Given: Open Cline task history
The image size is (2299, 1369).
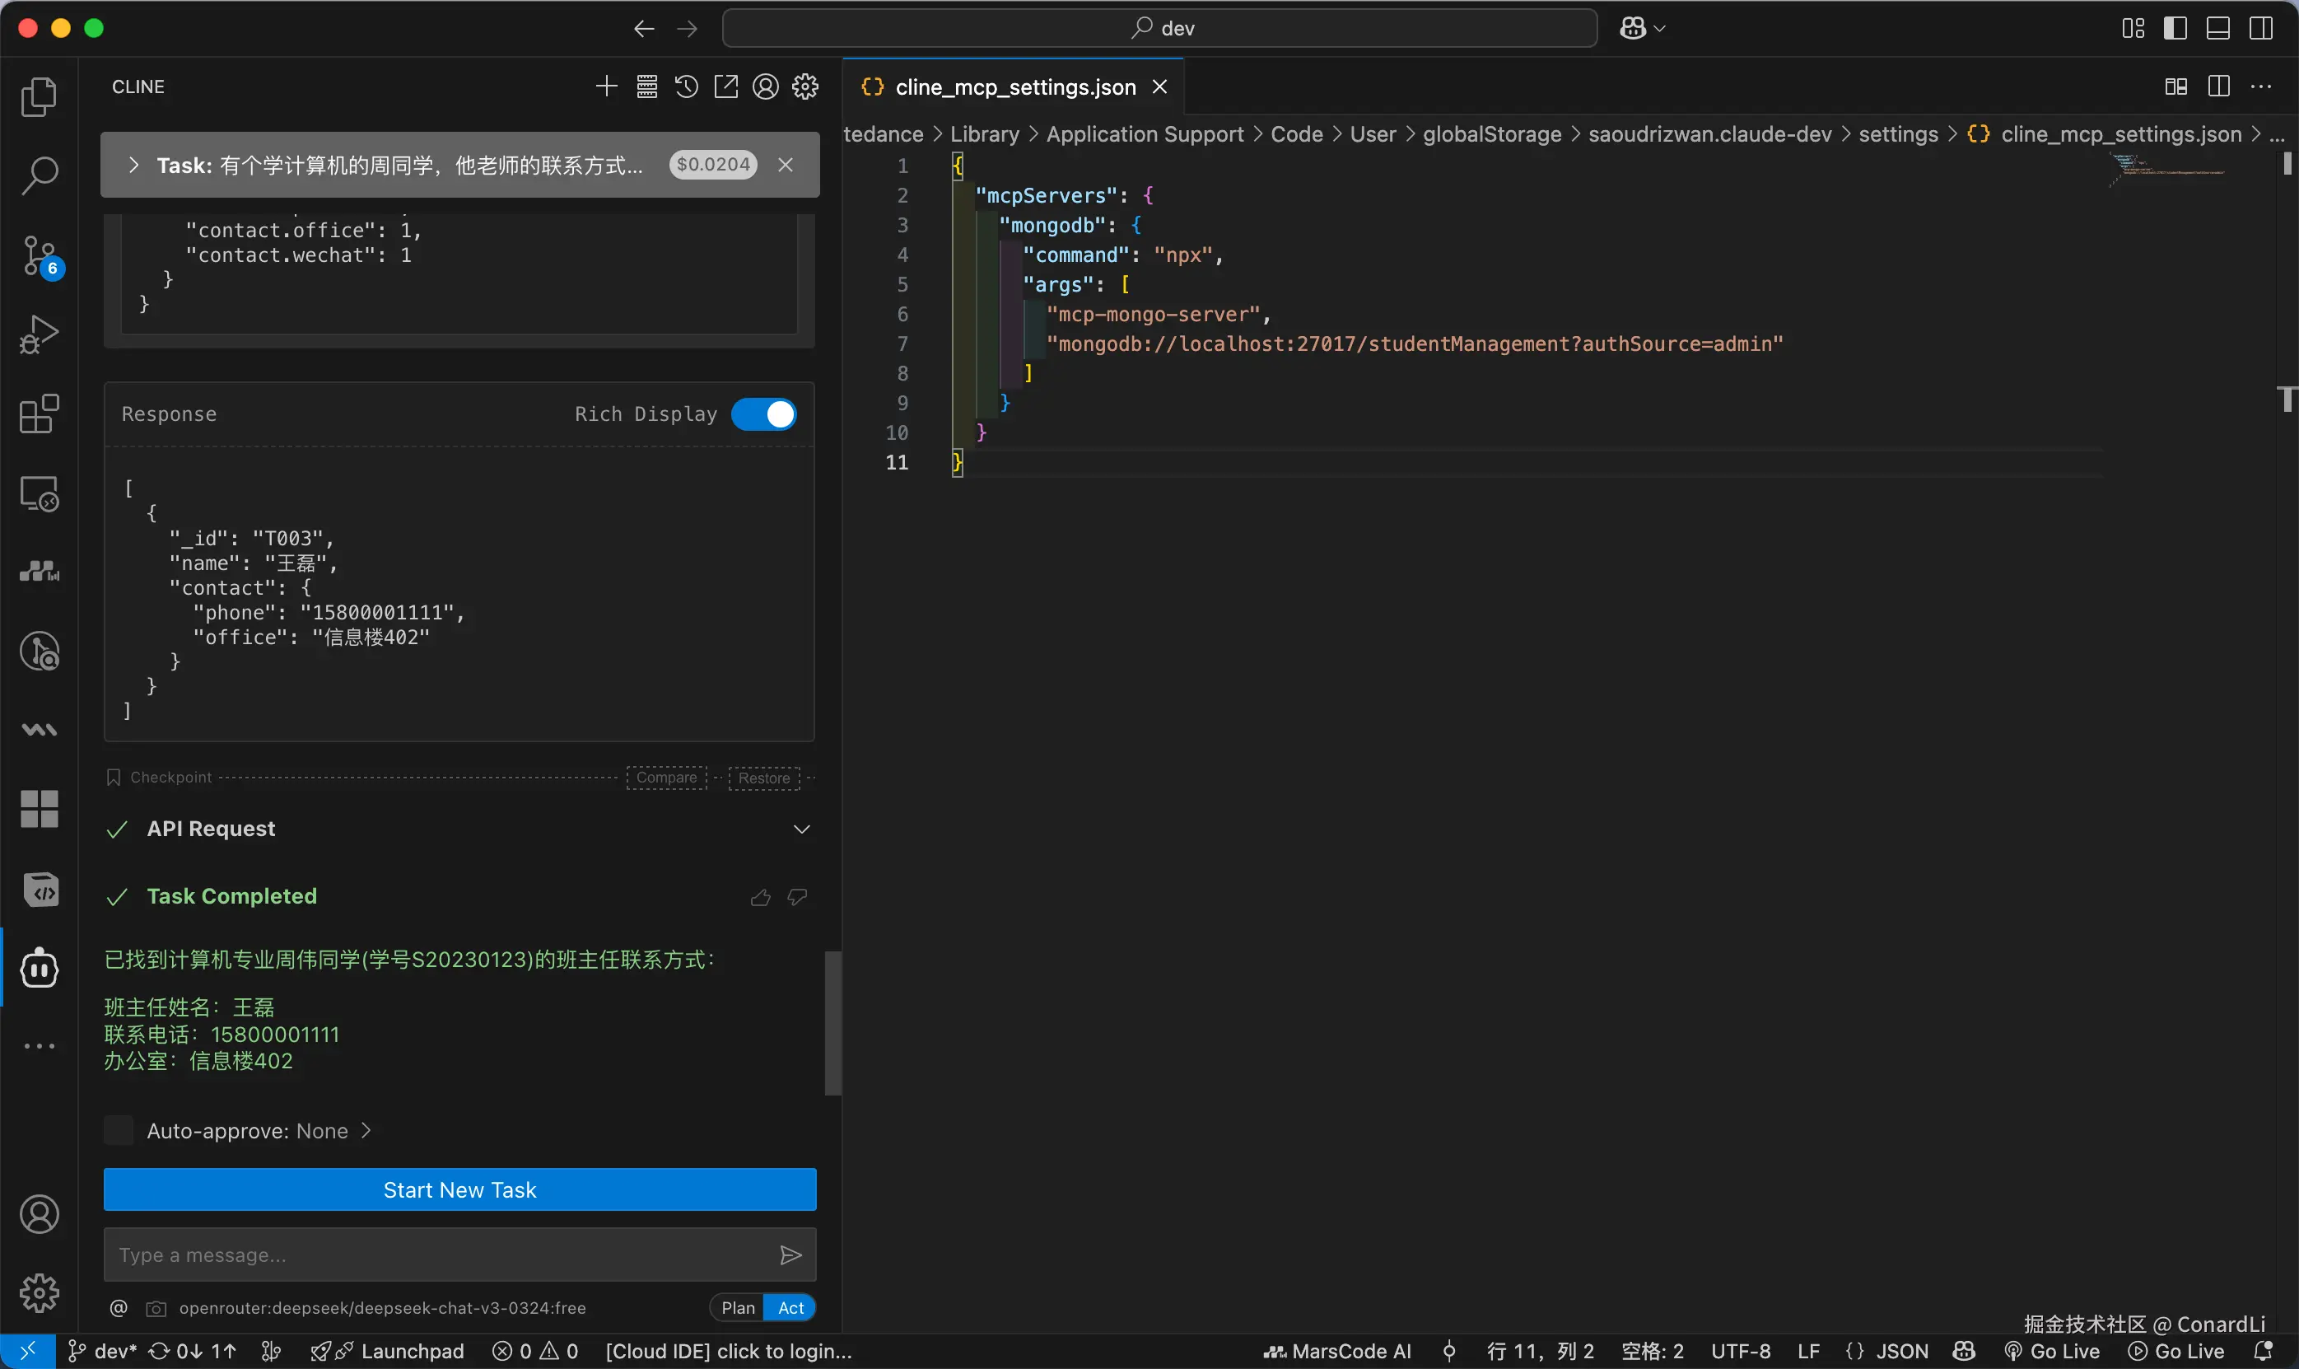Looking at the screenshot, I should pyautogui.click(x=686, y=86).
